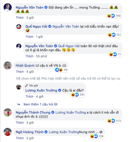Open Lương Xuân Trường's author name link
Image resolution: width=131 pixels, height=142 pixels.
(41, 90)
